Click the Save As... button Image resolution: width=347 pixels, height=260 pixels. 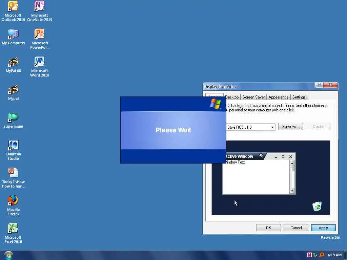(x=290, y=127)
